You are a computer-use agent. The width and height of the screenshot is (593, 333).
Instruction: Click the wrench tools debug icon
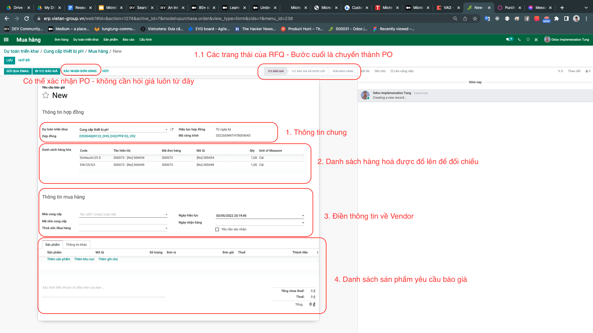click(536, 40)
